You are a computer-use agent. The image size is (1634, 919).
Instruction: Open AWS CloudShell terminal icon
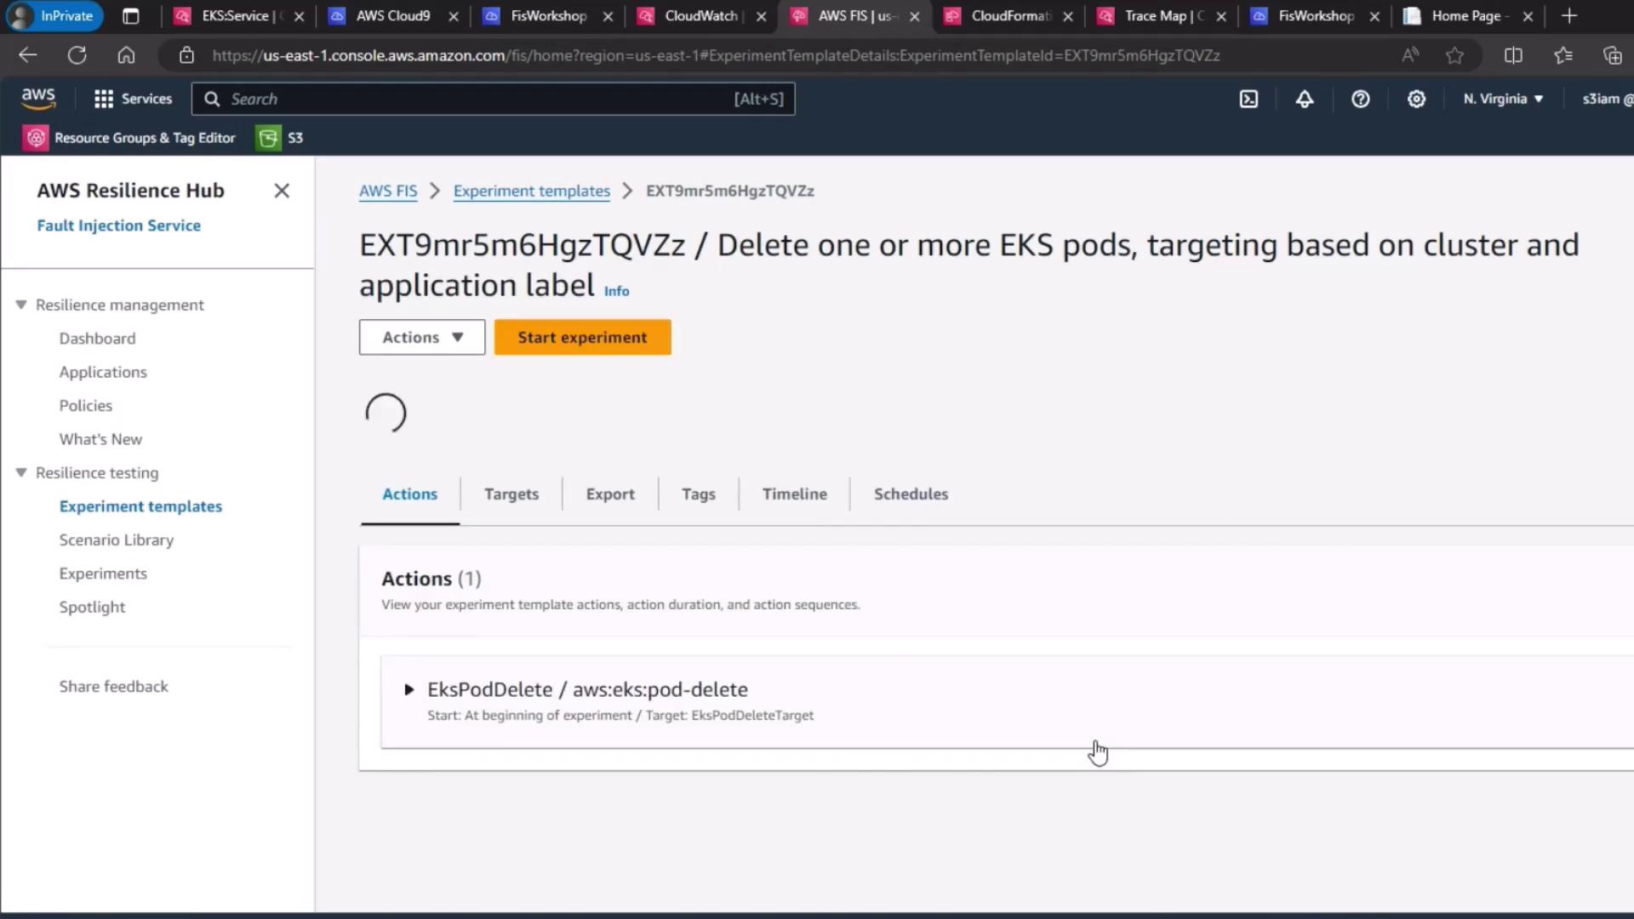[1248, 99]
